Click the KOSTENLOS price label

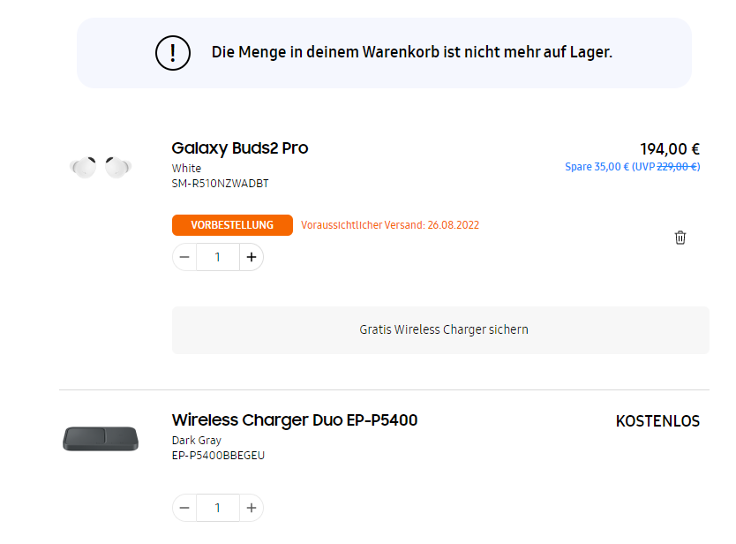657,421
